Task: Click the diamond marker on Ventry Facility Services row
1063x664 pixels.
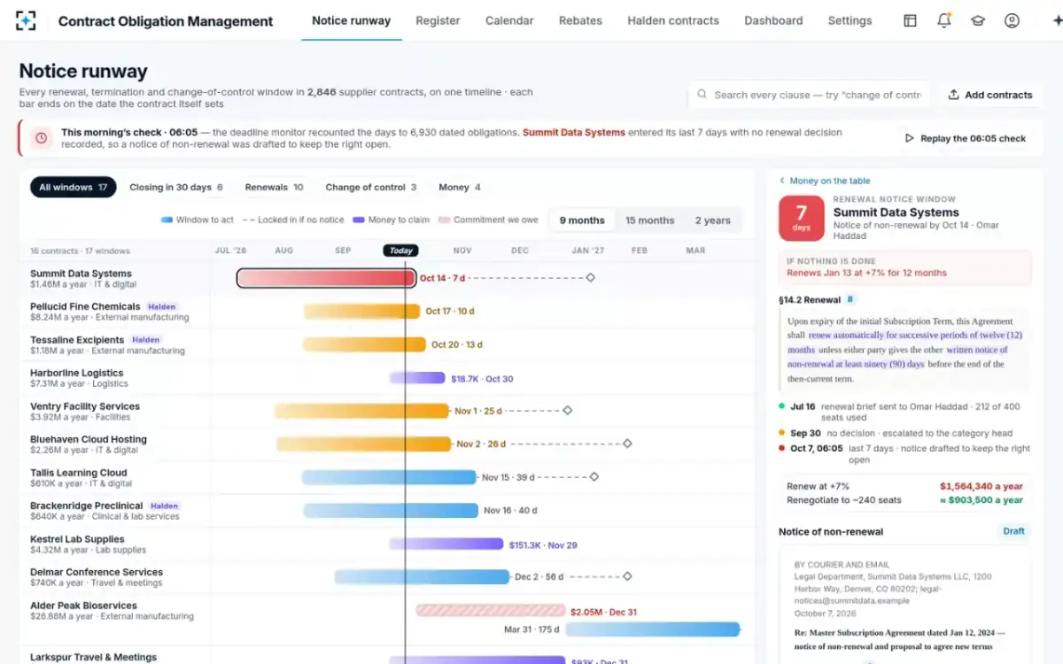Action: point(568,411)
